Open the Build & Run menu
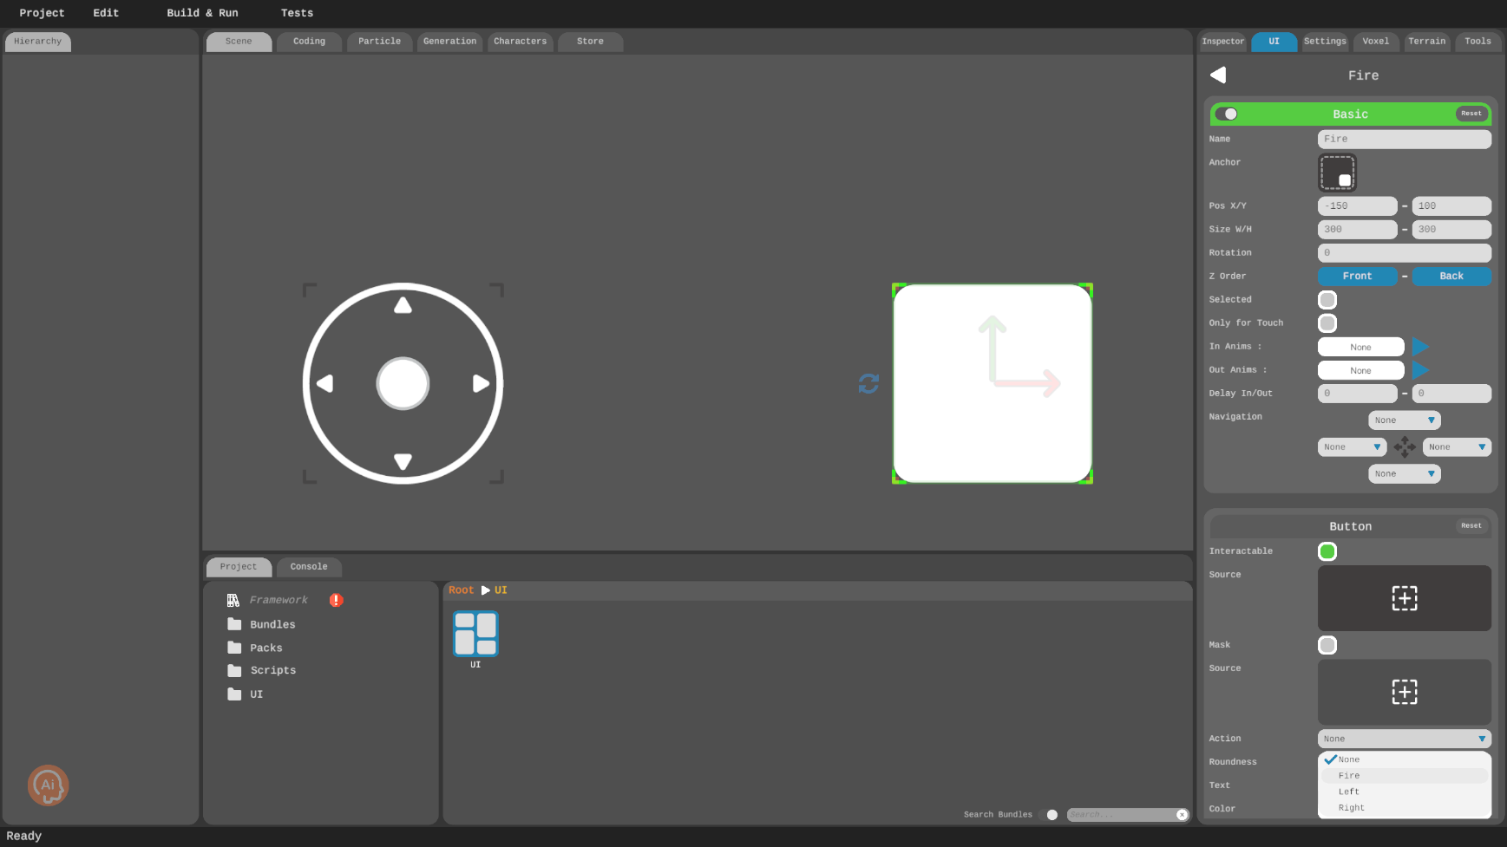 click(x=202, y=13)
